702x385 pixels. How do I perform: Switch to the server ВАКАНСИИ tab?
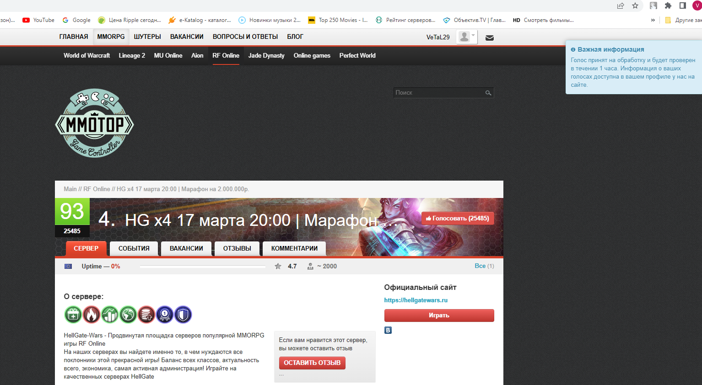tap(186, 248)
